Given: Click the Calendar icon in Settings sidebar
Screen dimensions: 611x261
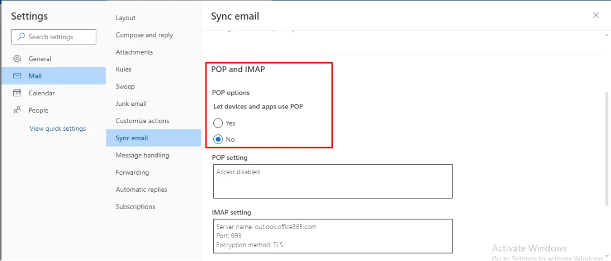Looking at the screenshot, I should click(x=17, y=93).
